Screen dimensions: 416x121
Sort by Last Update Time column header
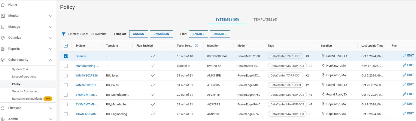(372, 46)
